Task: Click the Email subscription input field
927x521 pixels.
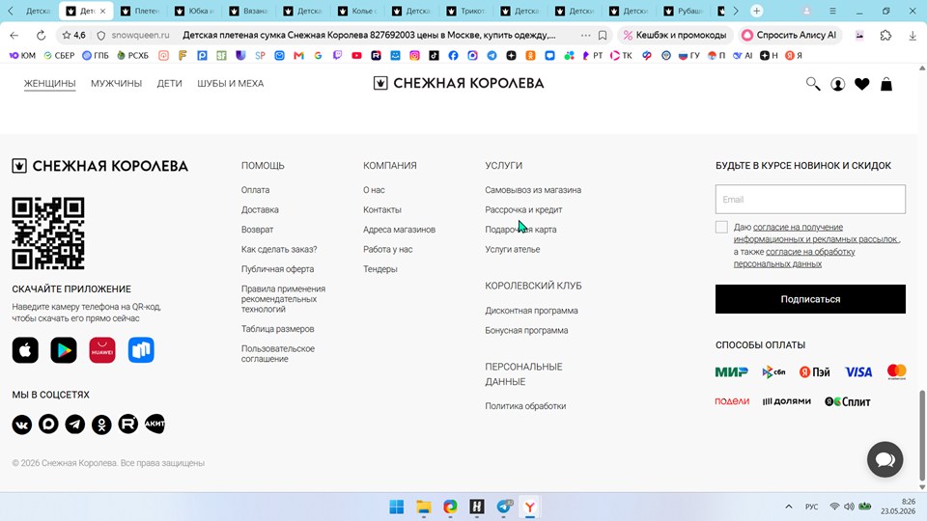Action: [x=810, y=199]
